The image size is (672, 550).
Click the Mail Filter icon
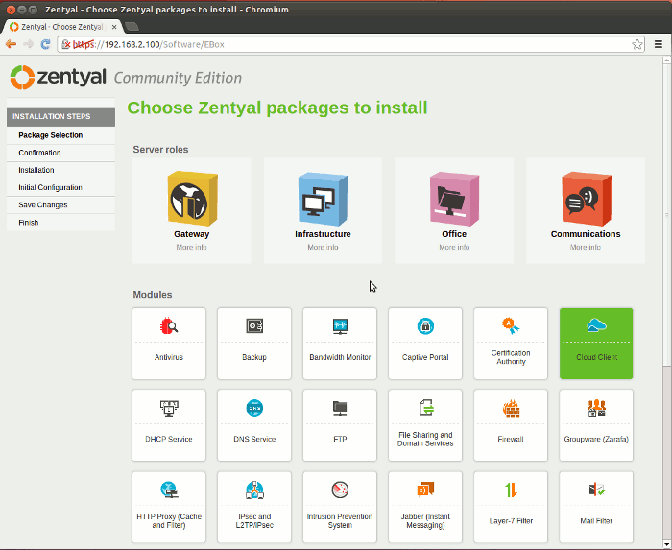[596, 490]
